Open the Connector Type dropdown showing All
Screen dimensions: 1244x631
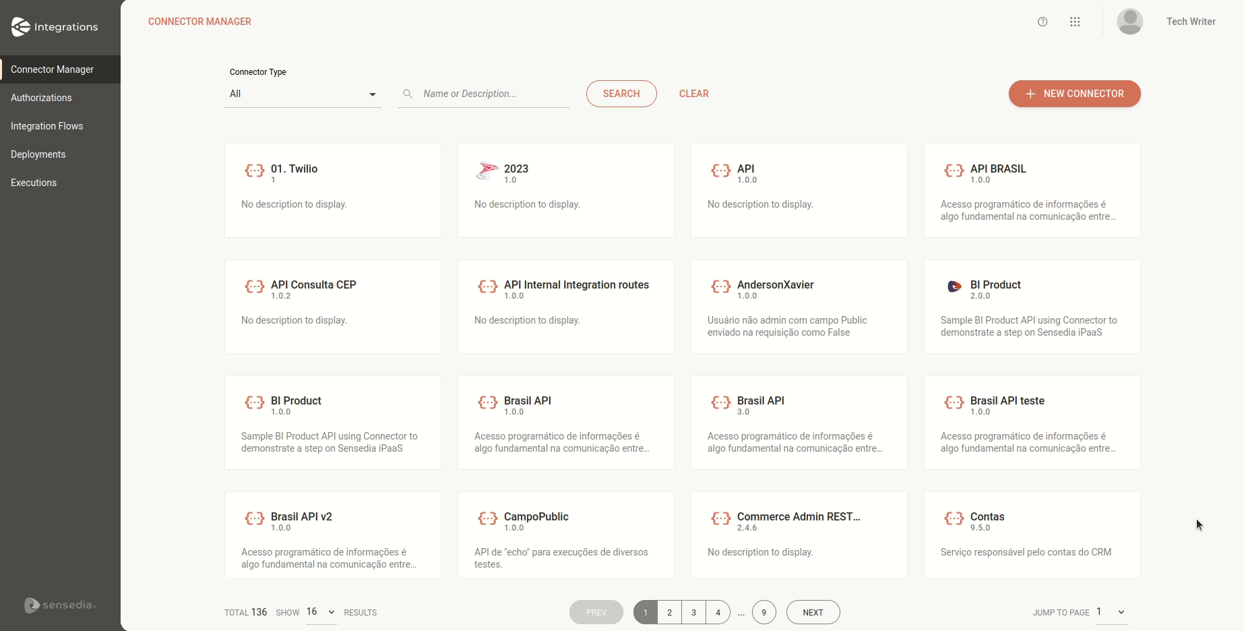[303, 94]
